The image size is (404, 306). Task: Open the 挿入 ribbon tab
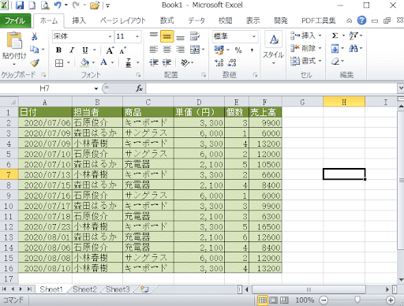click(x=79, y=21)
